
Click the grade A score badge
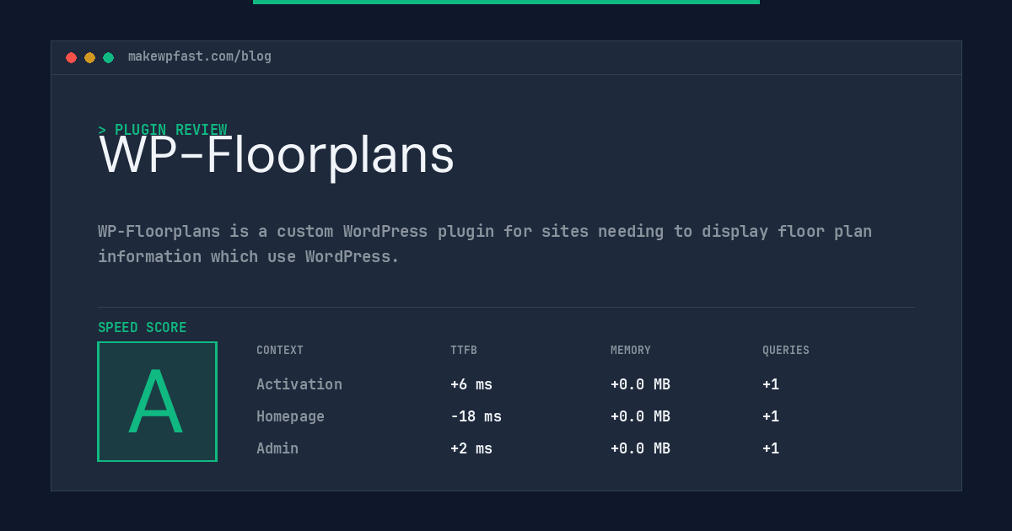(157, 401)
